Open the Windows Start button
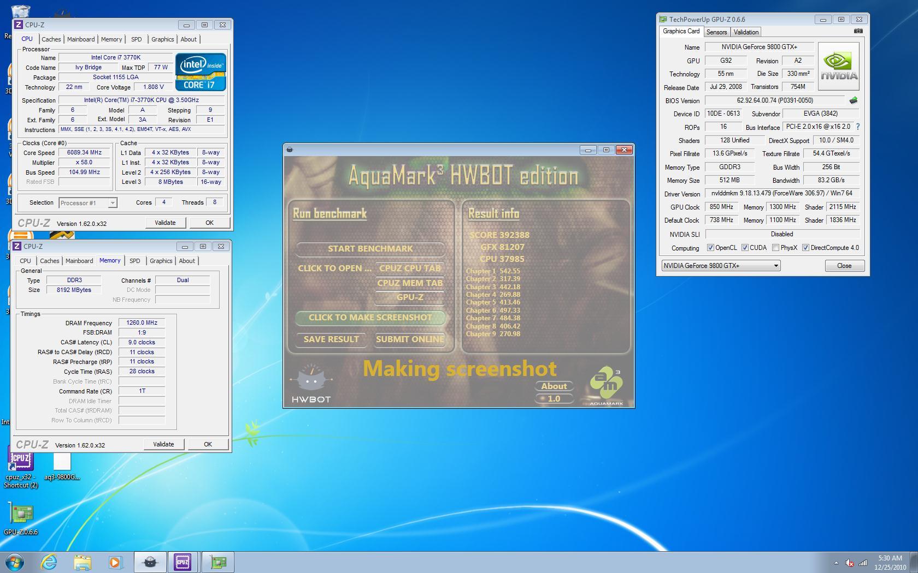This screenshot has width=918, height=573. pyautogui.click(x=15, y=562)
